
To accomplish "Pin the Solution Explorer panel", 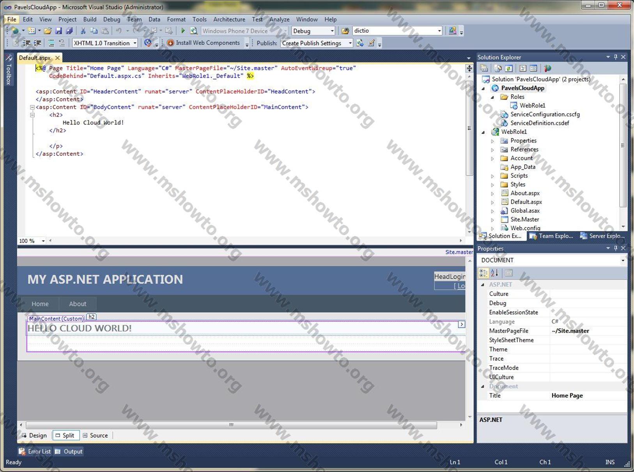I will pyautogui.click(x=616, y=57).
